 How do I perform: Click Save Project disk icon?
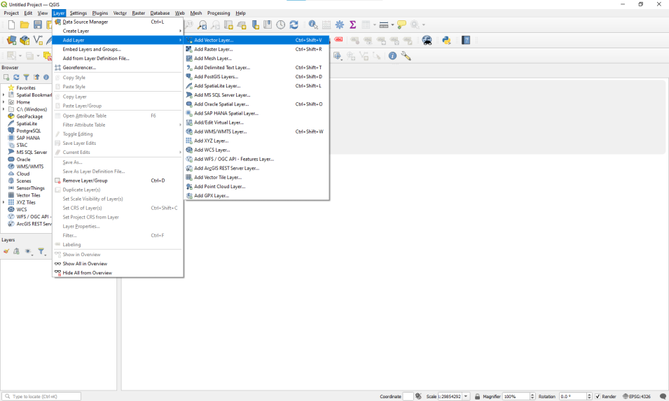pyautogui.click(x=38, y=24)
